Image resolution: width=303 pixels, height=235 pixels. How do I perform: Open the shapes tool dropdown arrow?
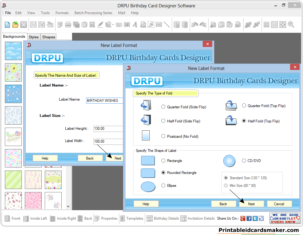pos(113,25)
